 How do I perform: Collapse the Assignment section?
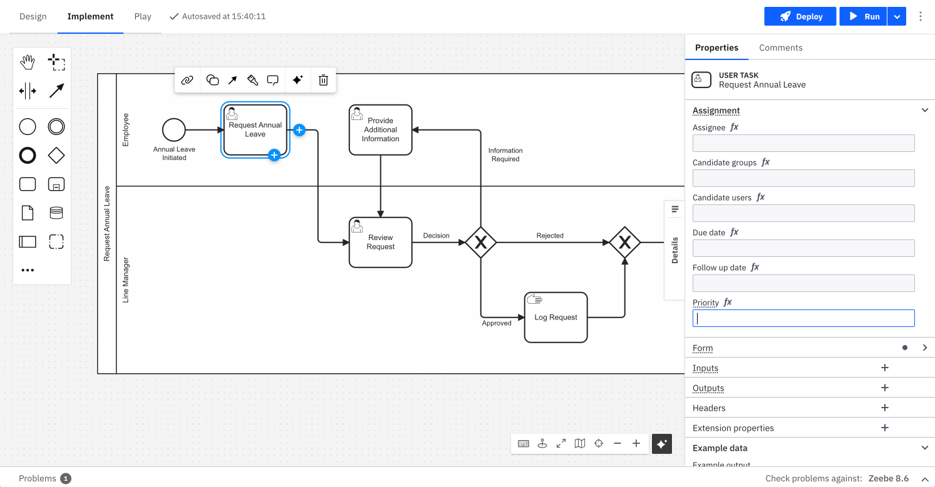tap(925, 110)
